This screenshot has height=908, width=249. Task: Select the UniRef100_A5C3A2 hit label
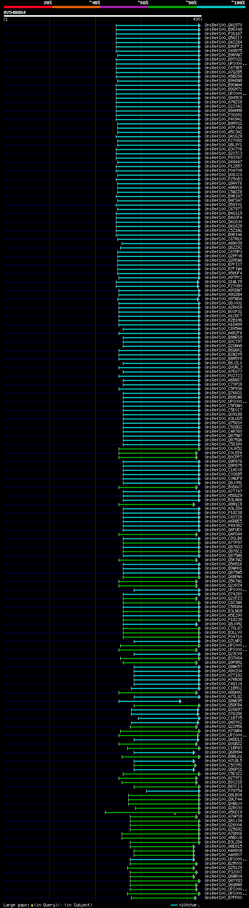[223, 132]
